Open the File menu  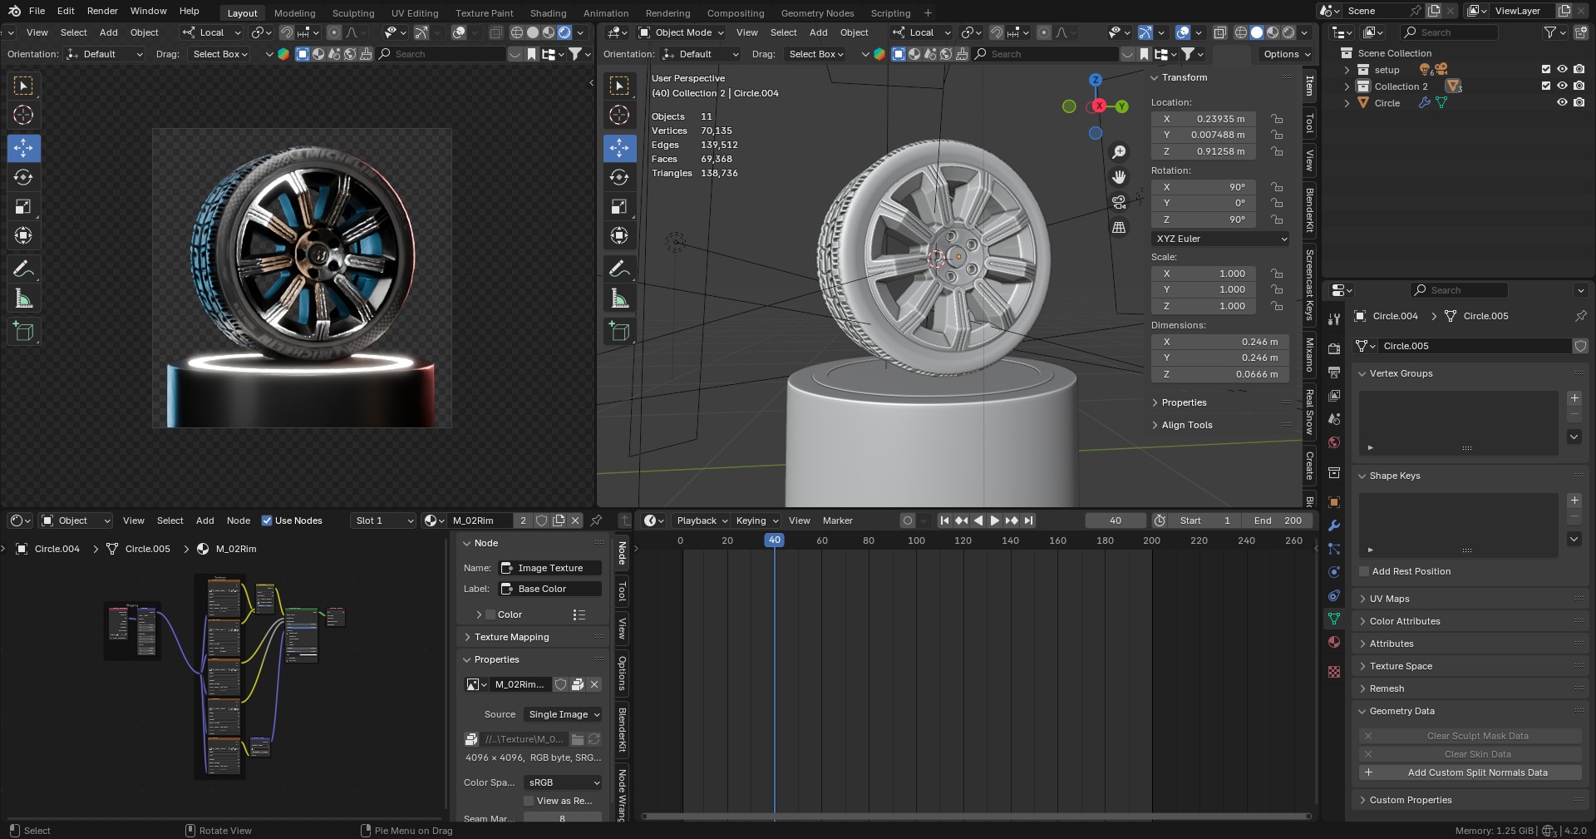[x=37, y=11]
